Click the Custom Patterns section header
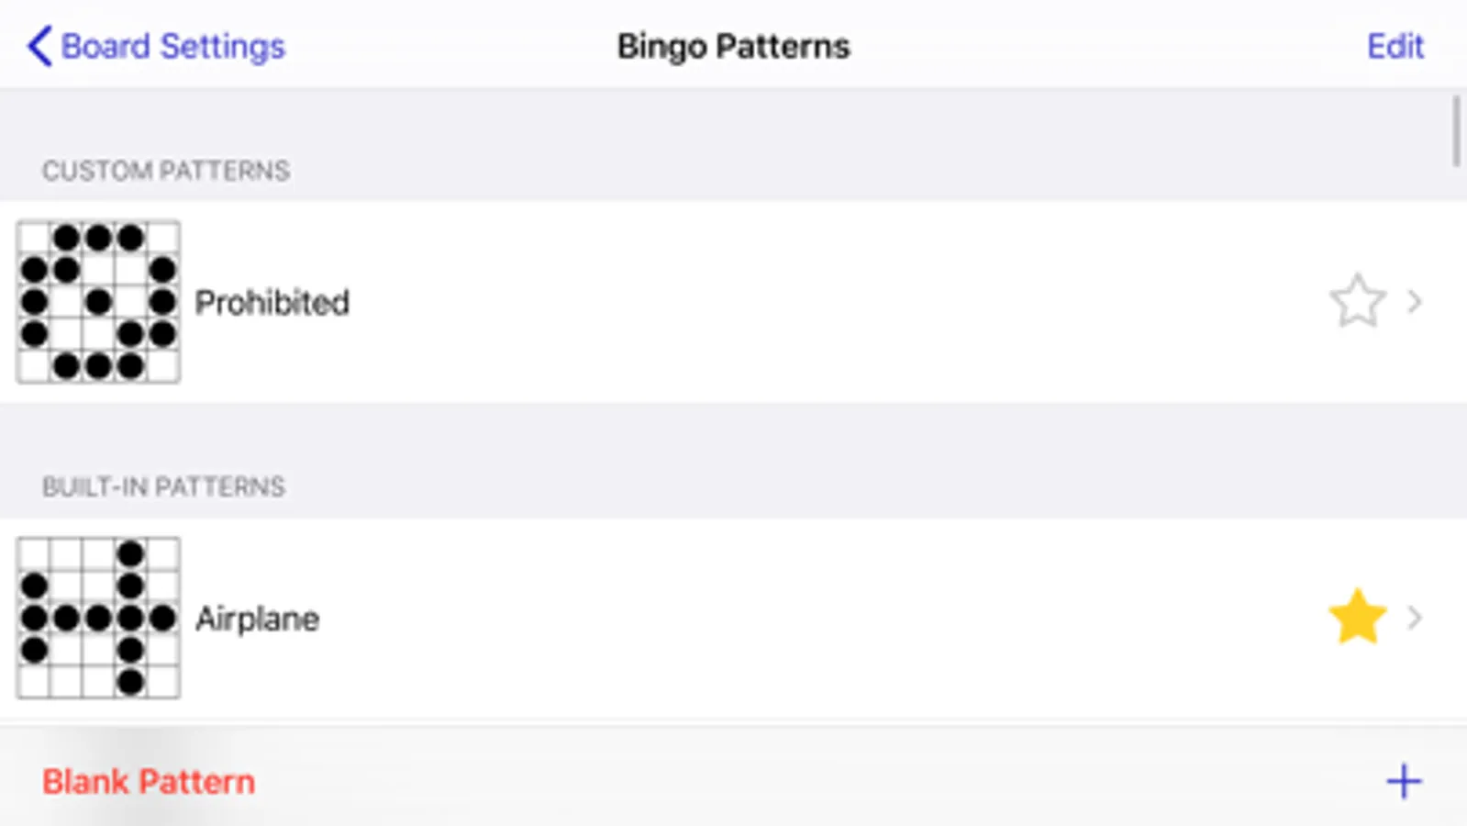Viewport: 1467px width, 826px height. point(166,171)
